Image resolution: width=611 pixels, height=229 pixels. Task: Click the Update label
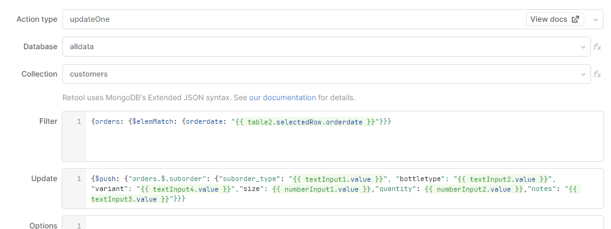point(44,179)
